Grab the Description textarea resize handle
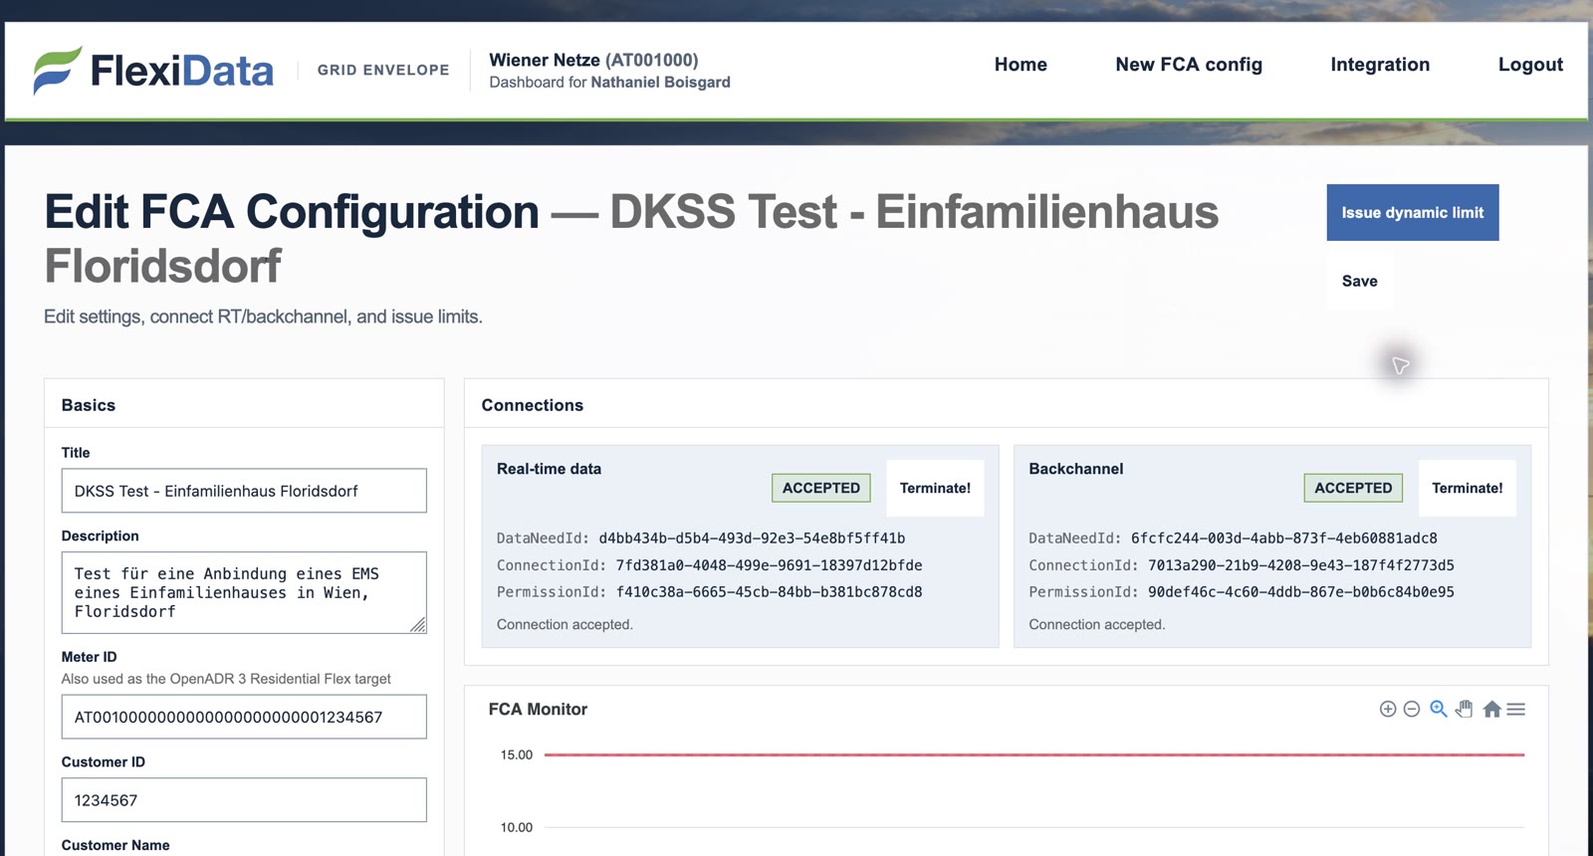The width and height of the screenshot is (1593, 856). point(418,625)
